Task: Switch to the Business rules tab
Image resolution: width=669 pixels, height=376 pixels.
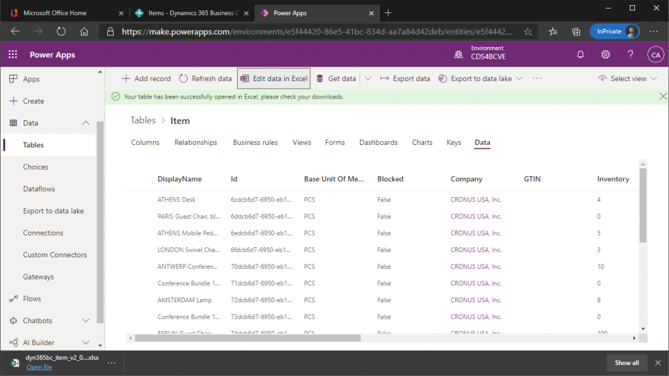Action: point(255,142)
